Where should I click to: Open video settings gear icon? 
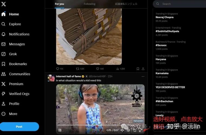(128, 130)
